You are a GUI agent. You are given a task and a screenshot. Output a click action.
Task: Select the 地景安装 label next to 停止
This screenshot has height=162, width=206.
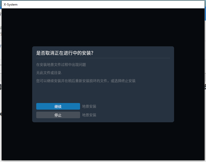(89, 115)
